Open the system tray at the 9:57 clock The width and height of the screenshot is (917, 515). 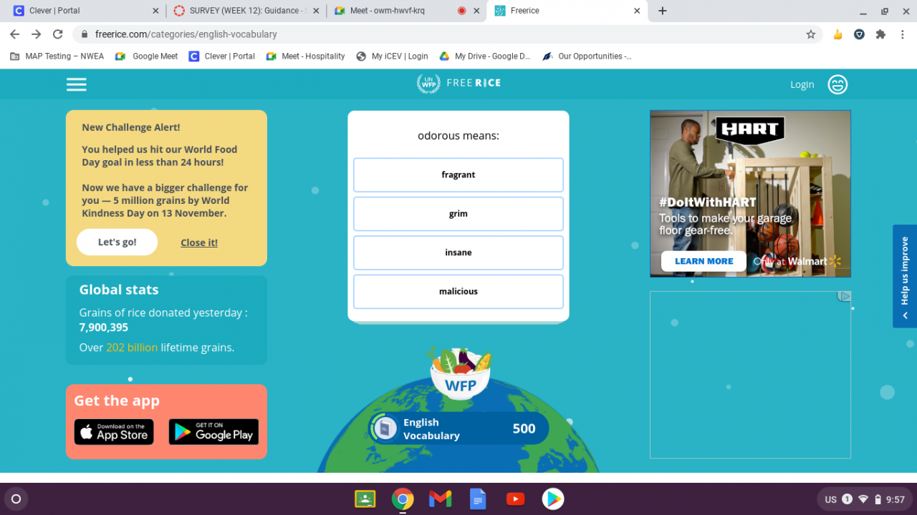(x=896, y=499)
